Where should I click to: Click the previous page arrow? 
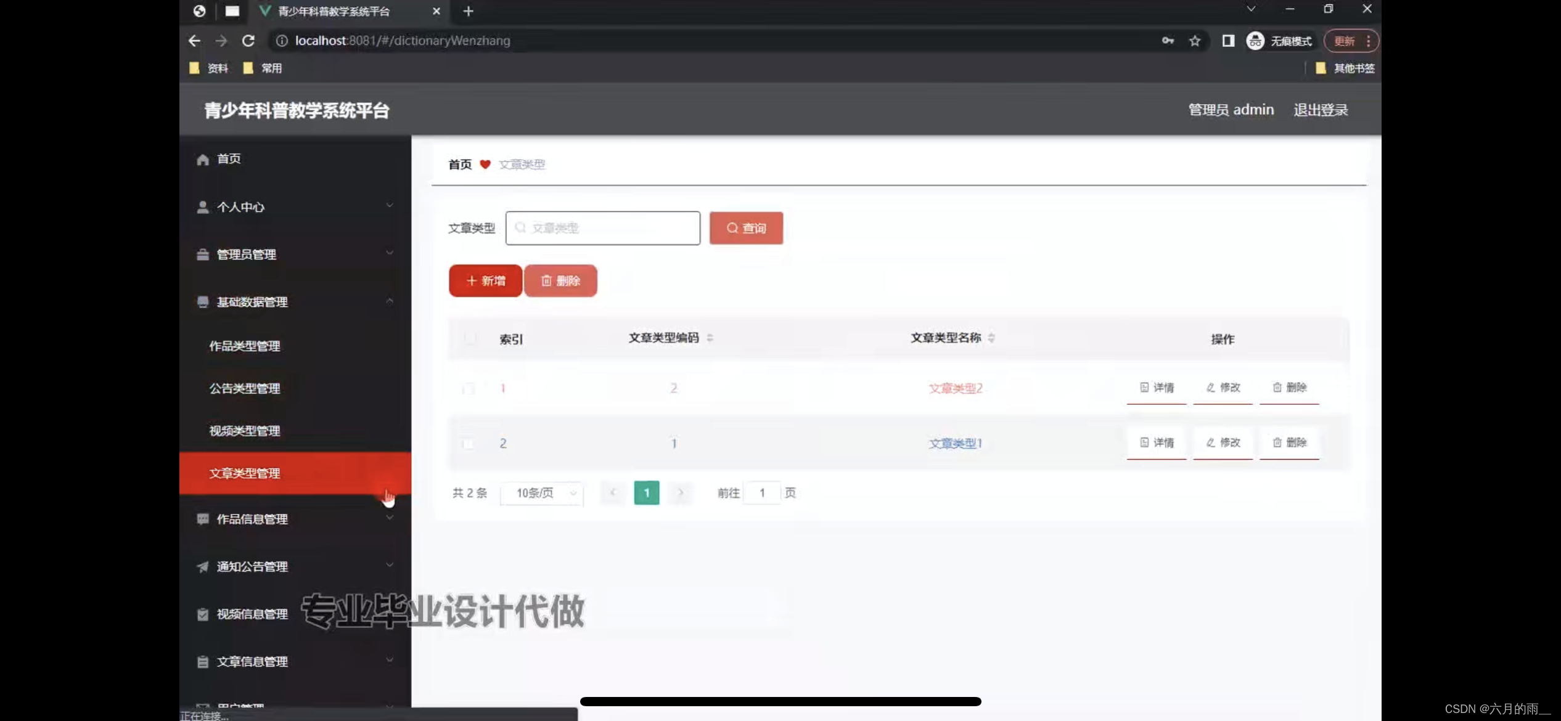point(613,492)
